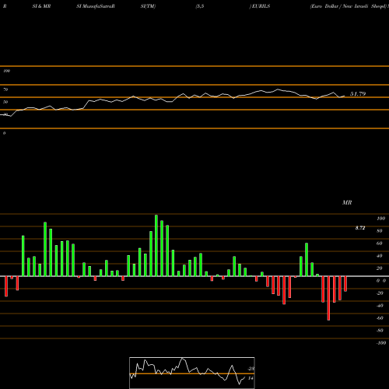389x389 pixels.
Task: Click the MR label above the histogram
Action: pos(347,202)
